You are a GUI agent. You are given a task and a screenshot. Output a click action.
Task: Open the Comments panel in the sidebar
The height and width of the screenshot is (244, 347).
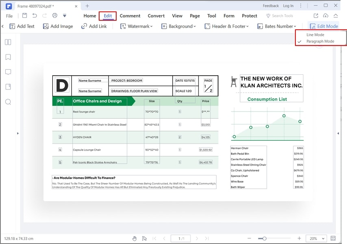click(8, 72)
